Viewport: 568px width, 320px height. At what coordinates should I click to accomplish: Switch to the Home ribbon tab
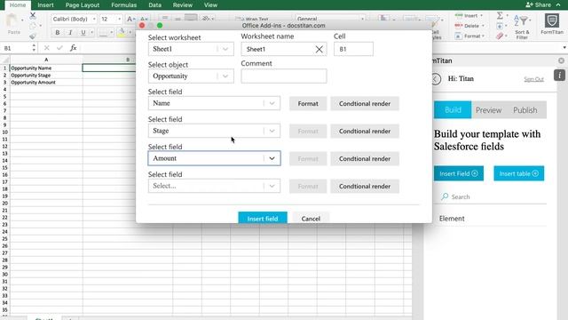[x=18, y=5]
